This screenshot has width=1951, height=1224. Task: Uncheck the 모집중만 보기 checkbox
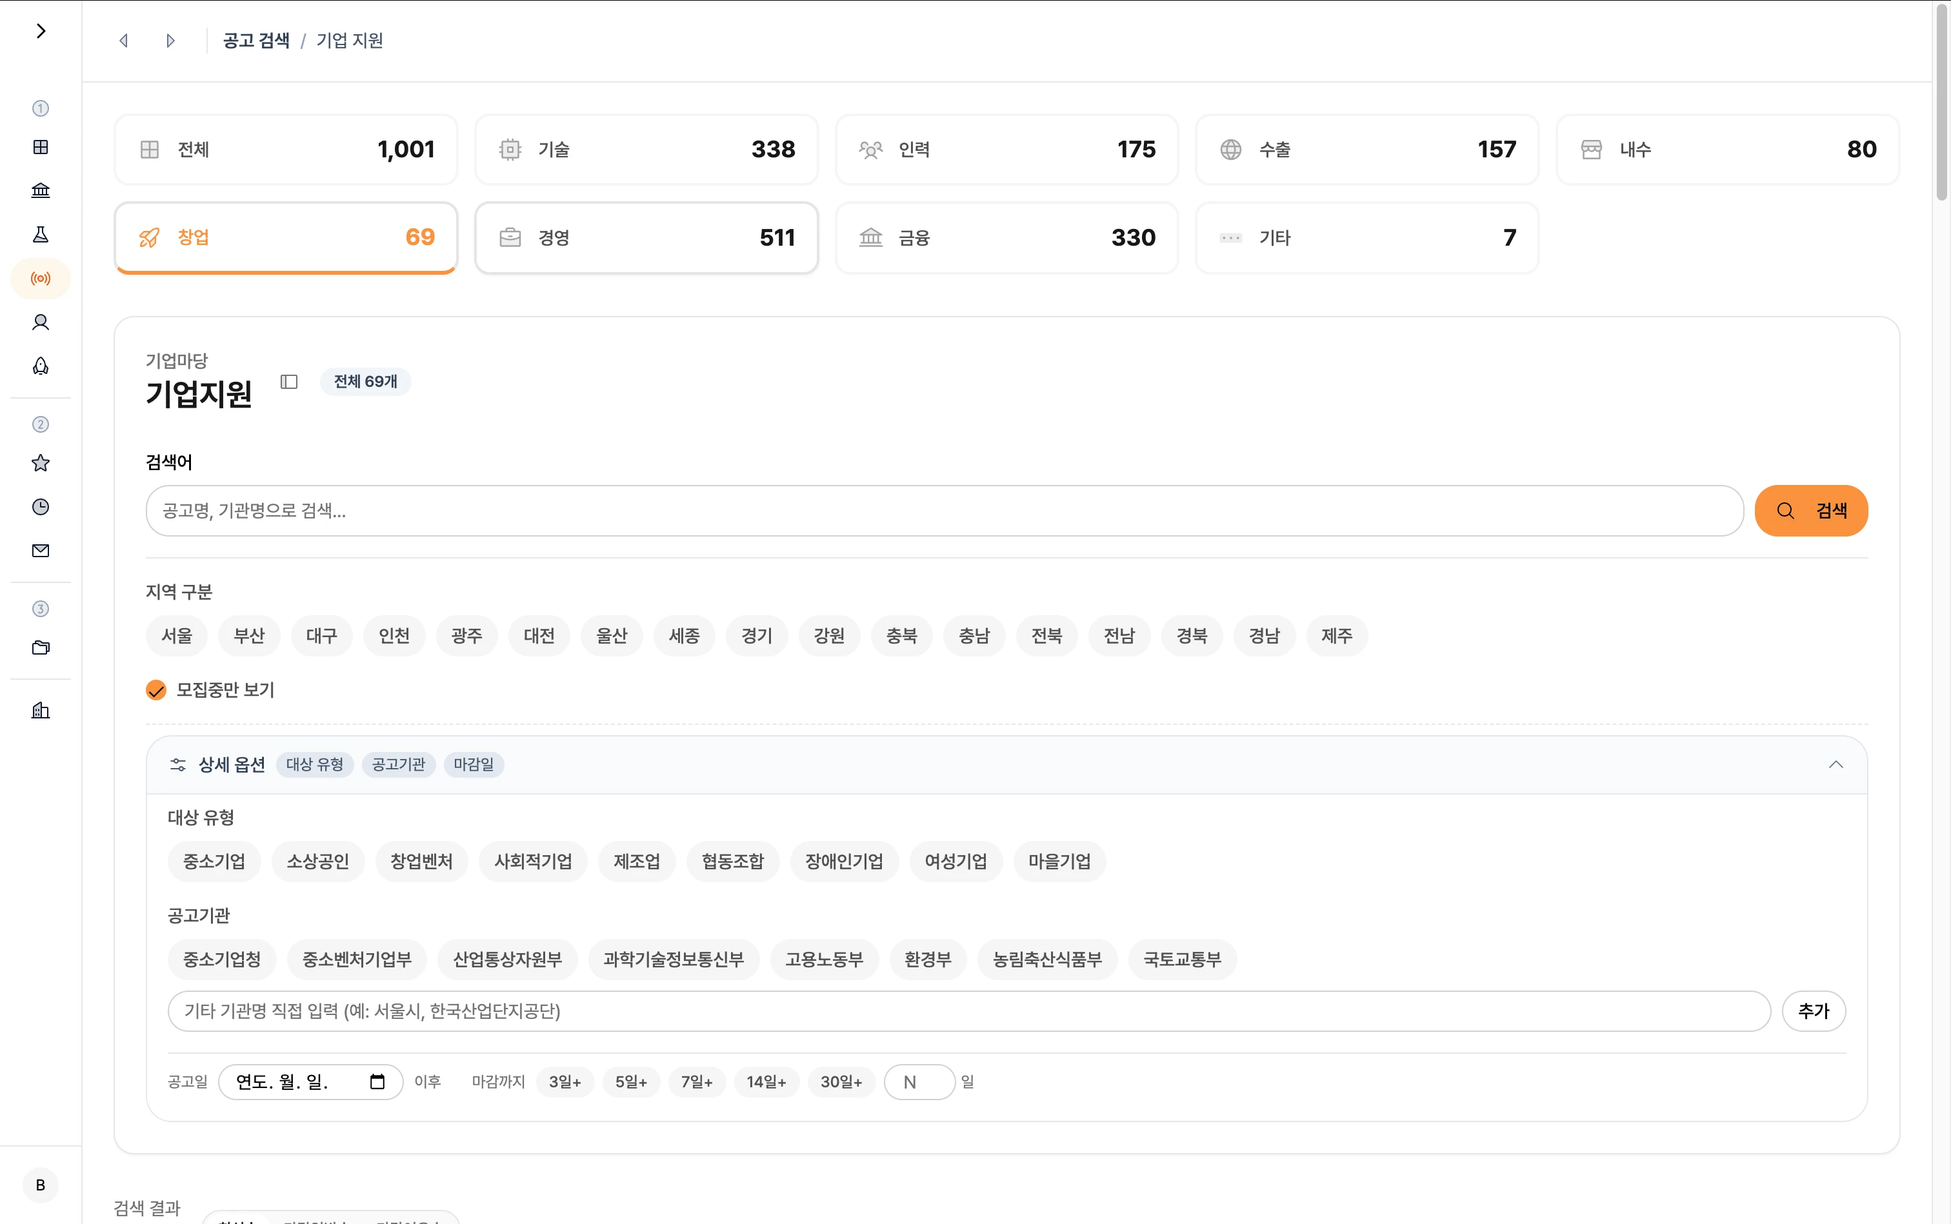click(x=156, y=691)
